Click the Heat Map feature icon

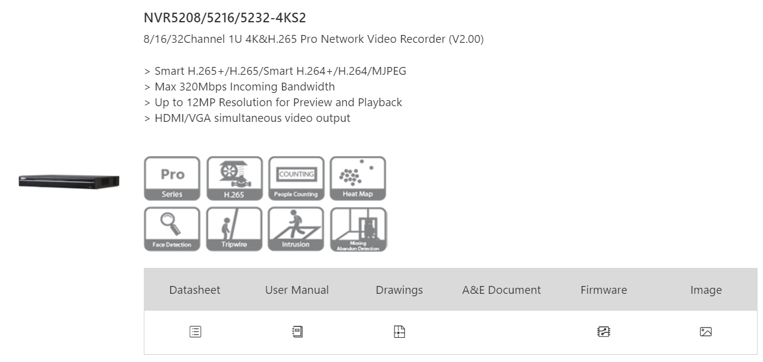(358, 179)
